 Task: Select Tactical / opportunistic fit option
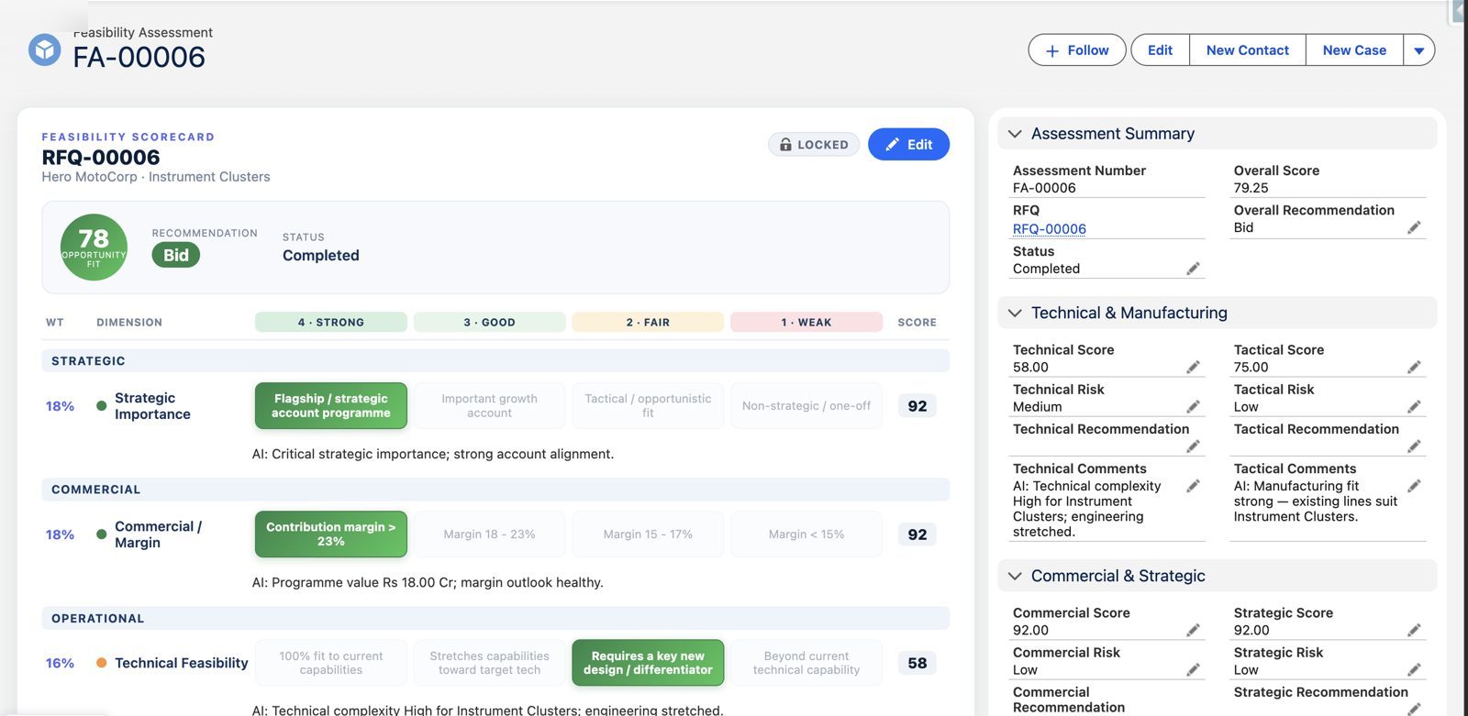click(x=648, y=406)
